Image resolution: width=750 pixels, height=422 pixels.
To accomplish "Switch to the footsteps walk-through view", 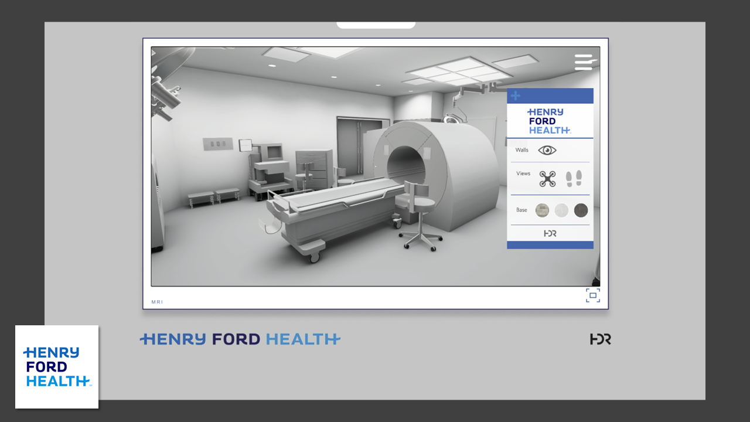I will (x=574, y=179).
